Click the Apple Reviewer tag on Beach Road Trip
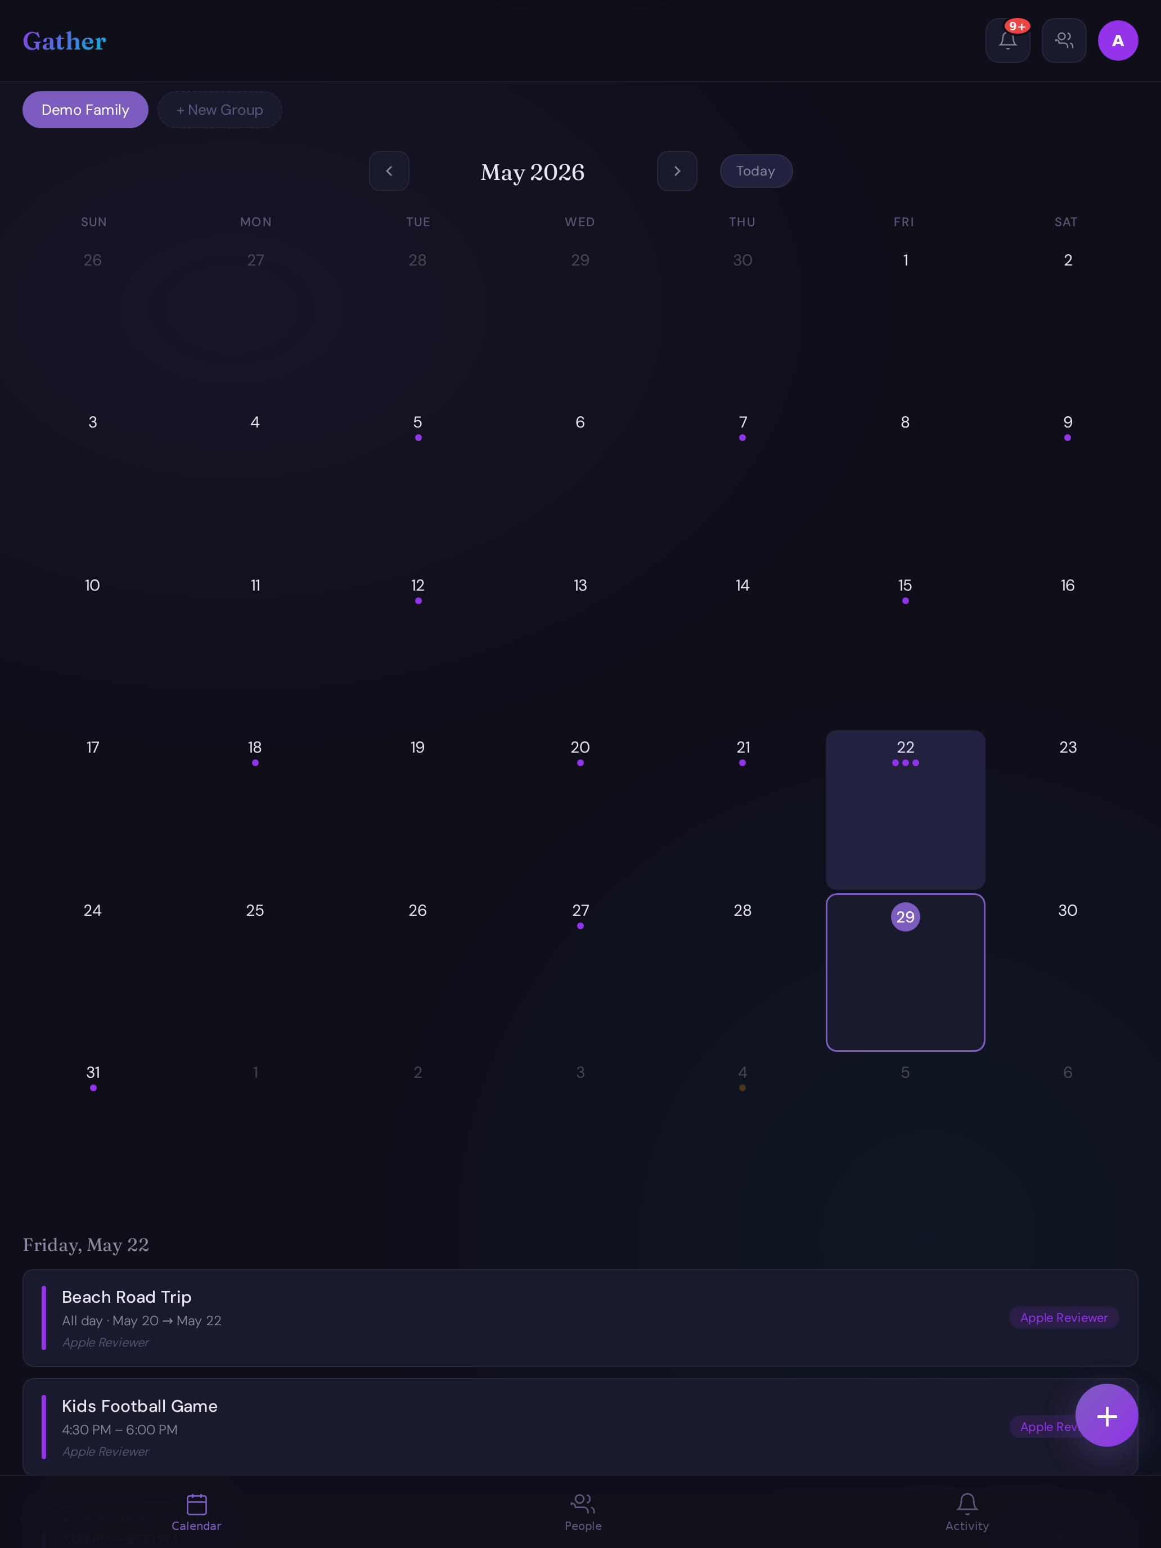Screen dimensions: 1161x1548 tap(1064, 1318)
